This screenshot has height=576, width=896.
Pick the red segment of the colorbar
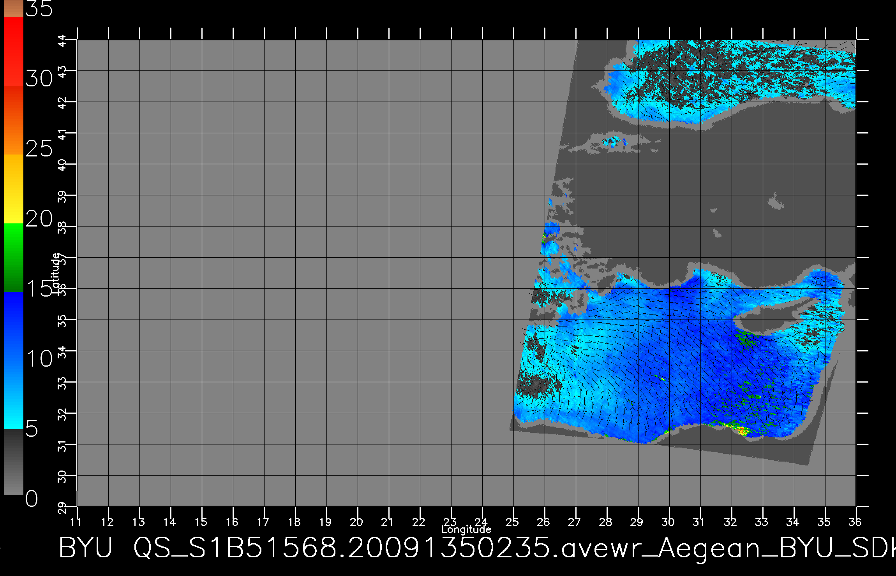pyautogui.click(x=14, y=51)
